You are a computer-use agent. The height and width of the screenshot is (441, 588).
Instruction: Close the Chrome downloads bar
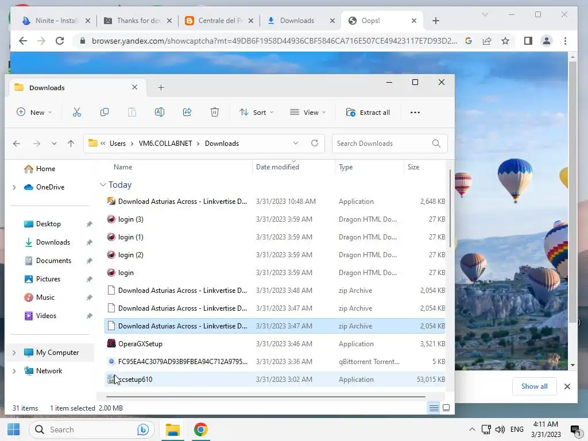coord(567,386)
